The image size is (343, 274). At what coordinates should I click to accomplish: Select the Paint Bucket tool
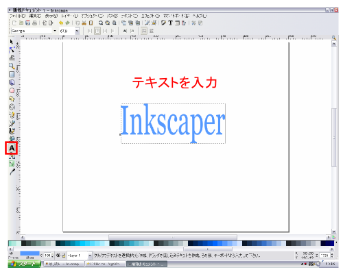pyautogui.click(x=12, y=138)
